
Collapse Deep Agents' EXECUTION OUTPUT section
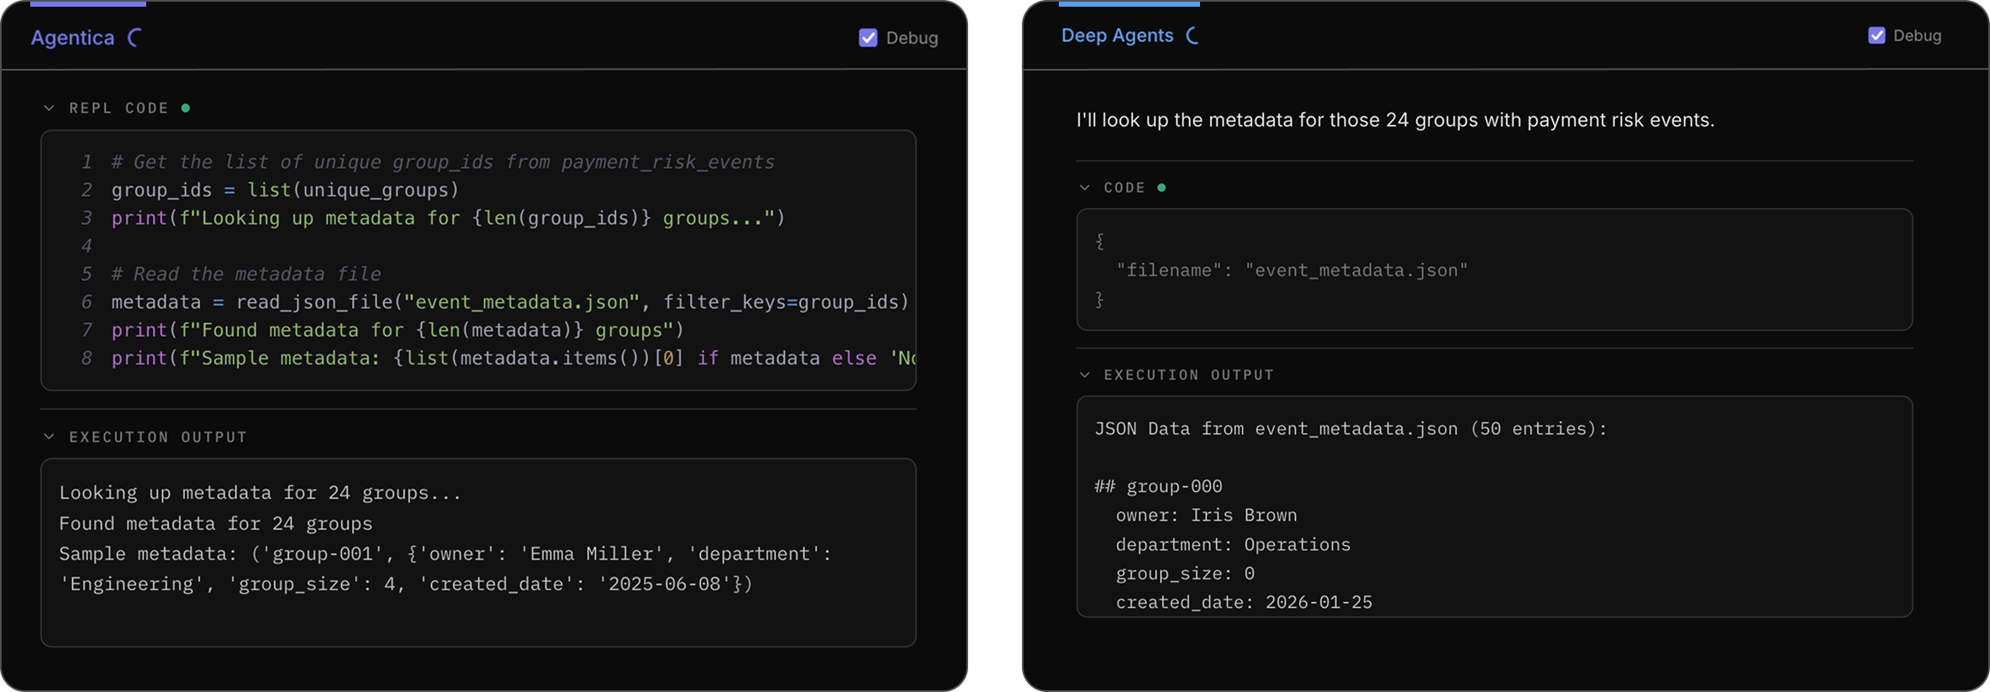point(1084,375)
